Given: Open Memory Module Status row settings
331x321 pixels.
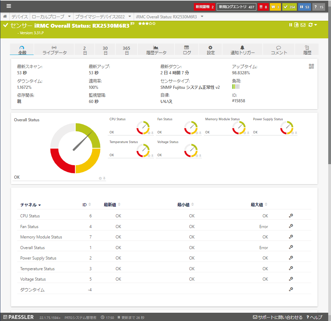Looking at the screenshot, I should pos(291,237).
